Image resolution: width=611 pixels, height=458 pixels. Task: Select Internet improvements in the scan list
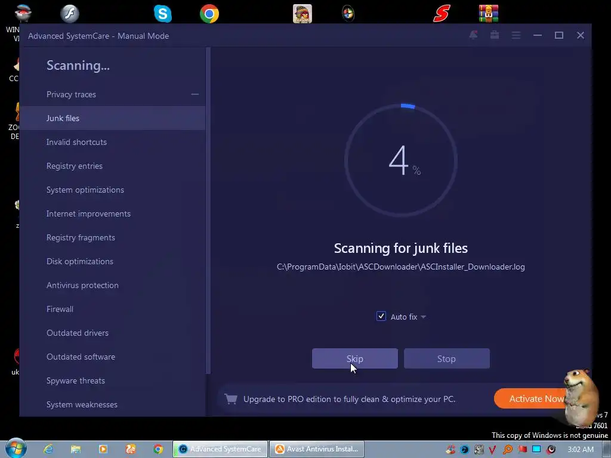pos(112,213)
